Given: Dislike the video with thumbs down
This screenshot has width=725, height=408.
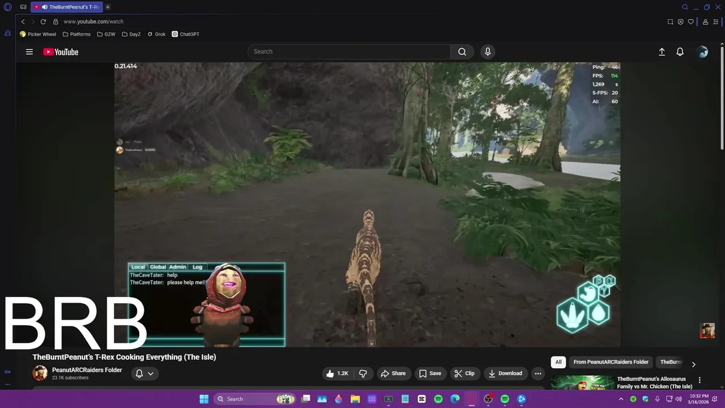Looking at the screenshot, I should pos(363,373).
